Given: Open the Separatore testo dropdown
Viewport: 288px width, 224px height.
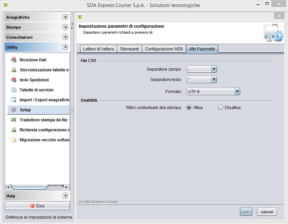Looking at the screenshot, I should point(214,79).
